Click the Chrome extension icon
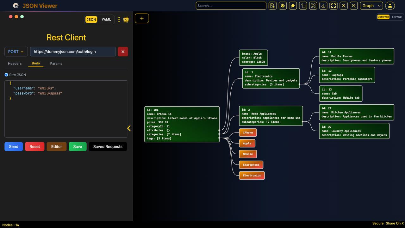 [283, 6]
